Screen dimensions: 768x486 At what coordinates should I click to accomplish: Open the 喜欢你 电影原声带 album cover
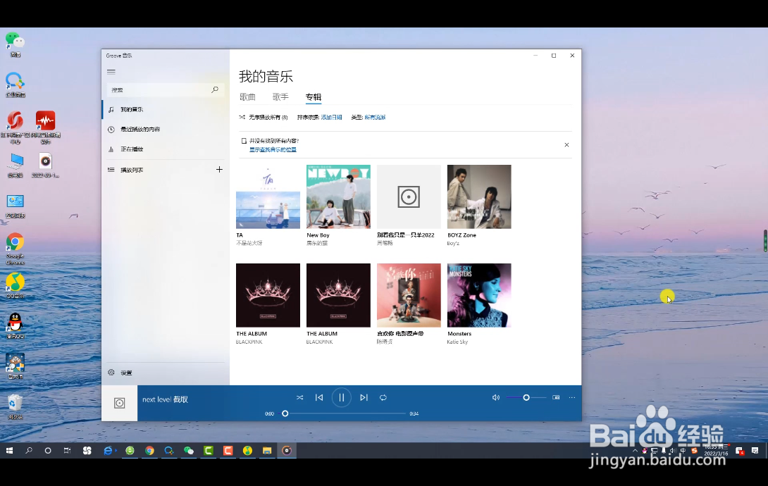(x=409, y=296)
